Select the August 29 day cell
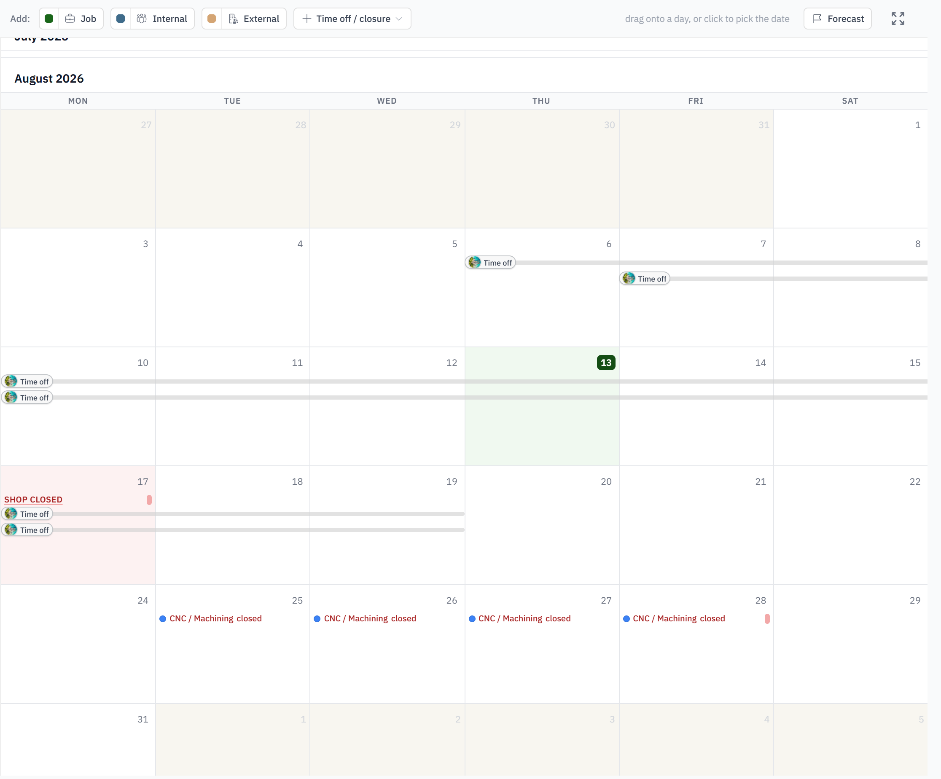The width and height of the screenshot is (941, 779). (x=850, y=644)
